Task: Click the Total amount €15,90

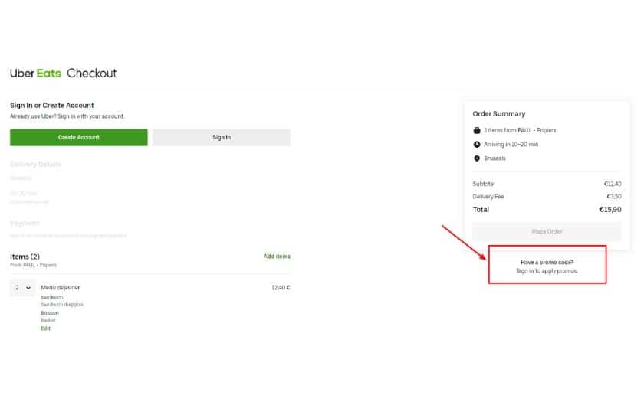Action: (x=610, y=210)
